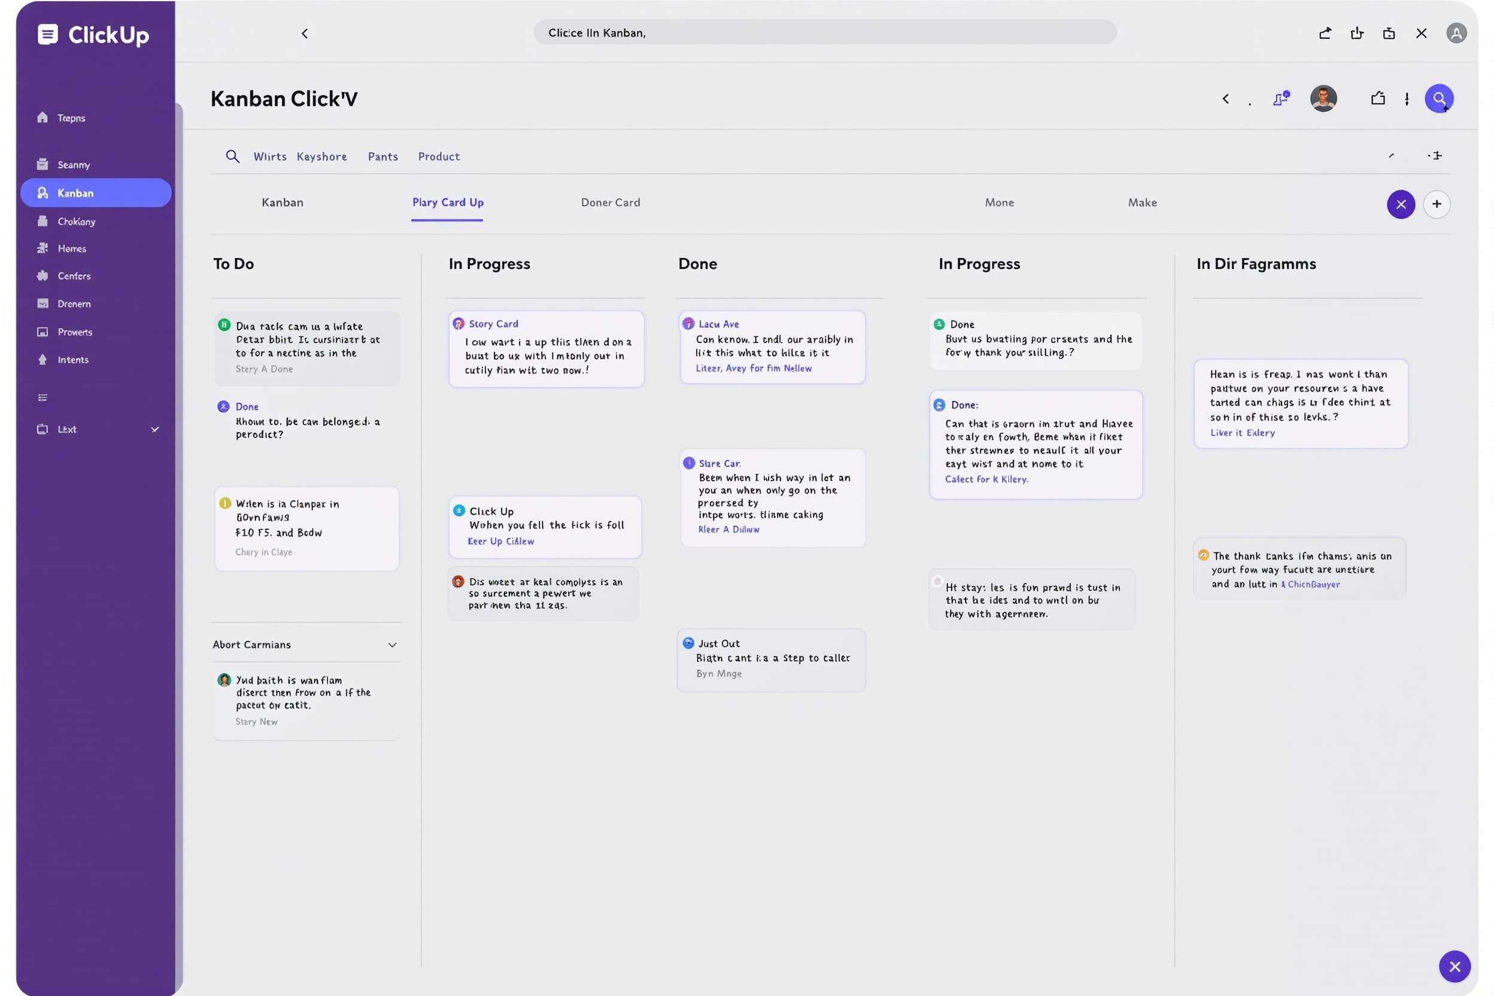Click the share arrow icon in top bar
The height and width of the screenshot is (996, 1494).
point(1325,33)
